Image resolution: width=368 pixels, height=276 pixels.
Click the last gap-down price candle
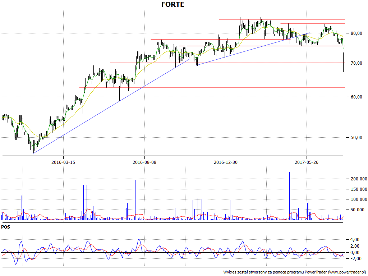point(343,63)
